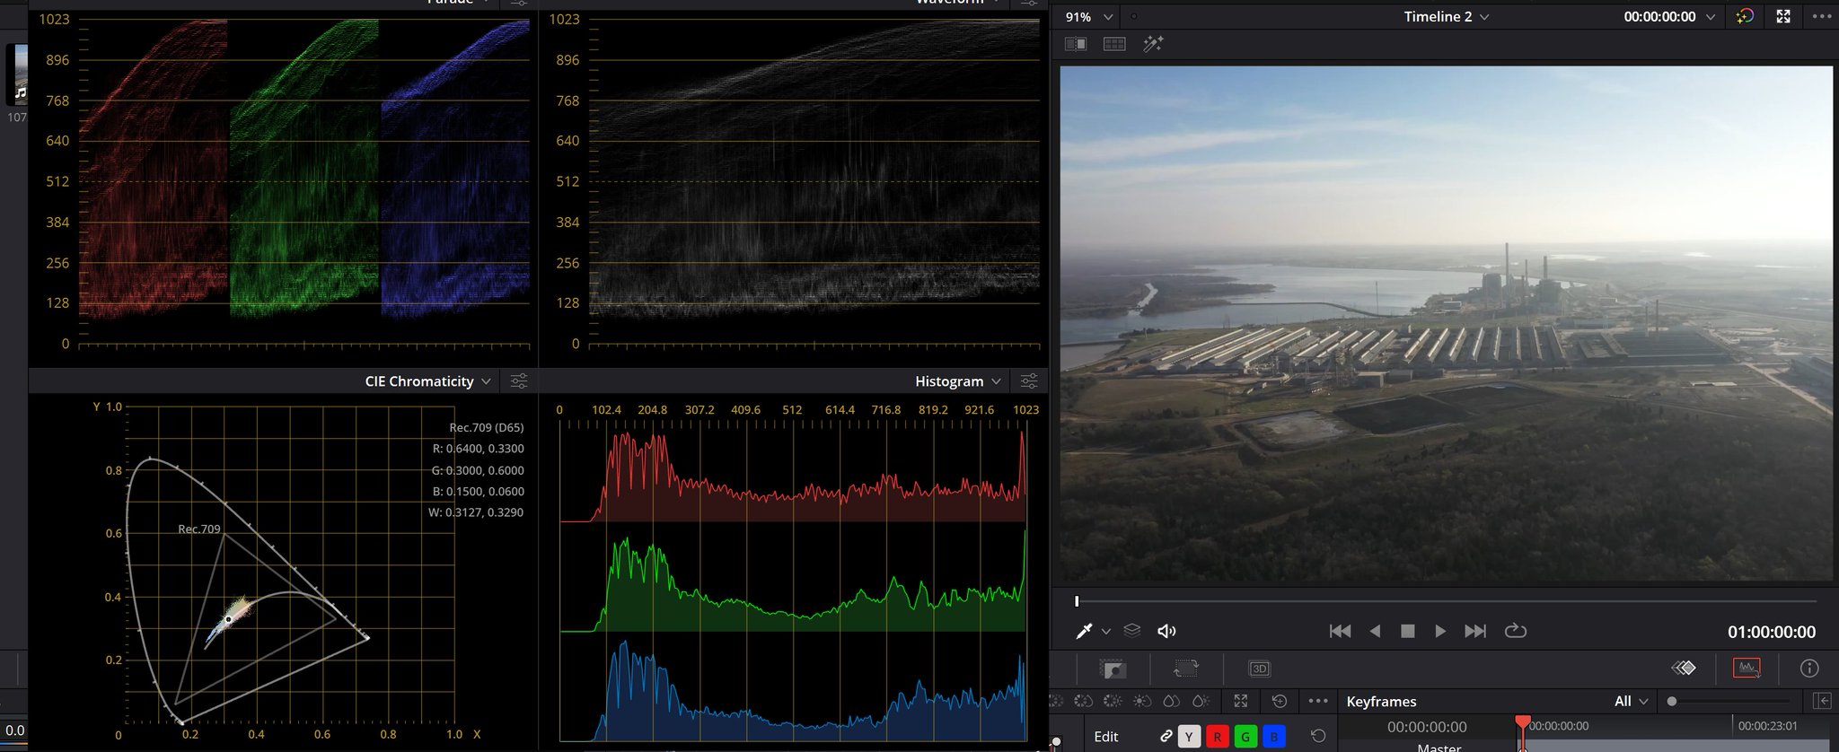Stop viewer playback
This screenshot has height=752, width=1839.
(x=1408, y=631)
